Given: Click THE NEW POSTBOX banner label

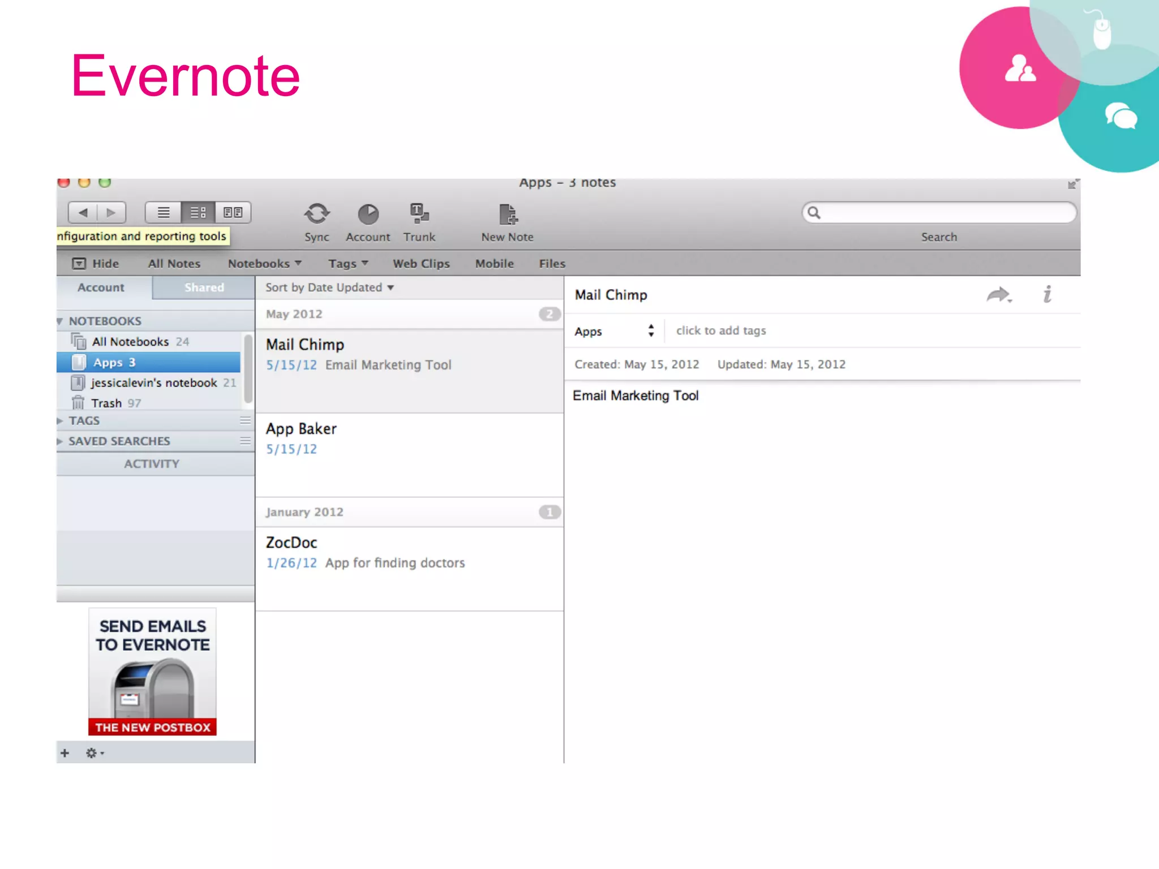Looking at the screenshot, I should (x=152, y=727).
